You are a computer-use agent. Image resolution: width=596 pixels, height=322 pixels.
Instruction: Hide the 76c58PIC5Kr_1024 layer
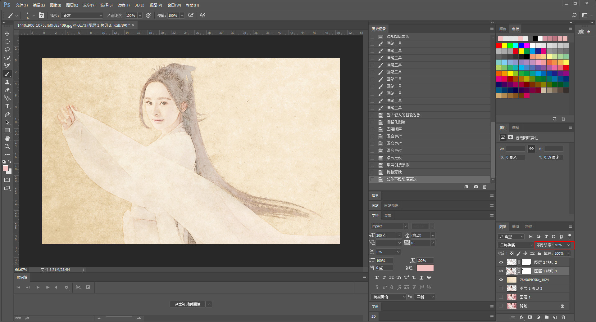501,280
